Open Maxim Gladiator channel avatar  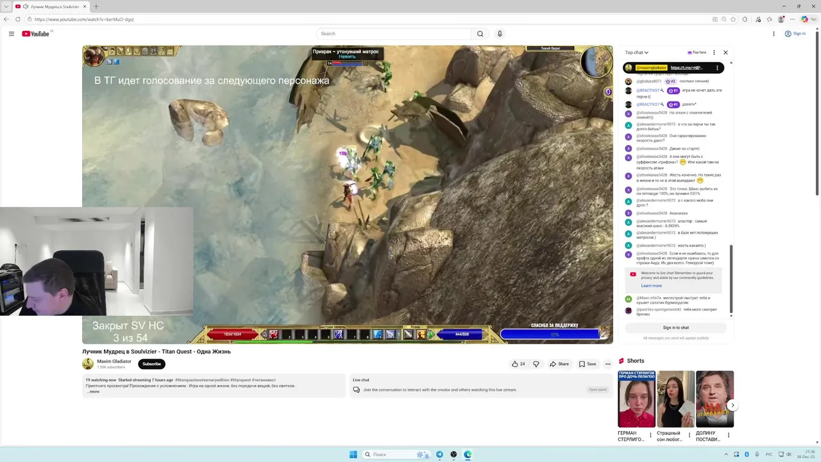[88, 364]
